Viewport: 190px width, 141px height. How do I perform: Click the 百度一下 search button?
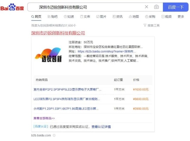pyautogui.click(x=176, y=7)
